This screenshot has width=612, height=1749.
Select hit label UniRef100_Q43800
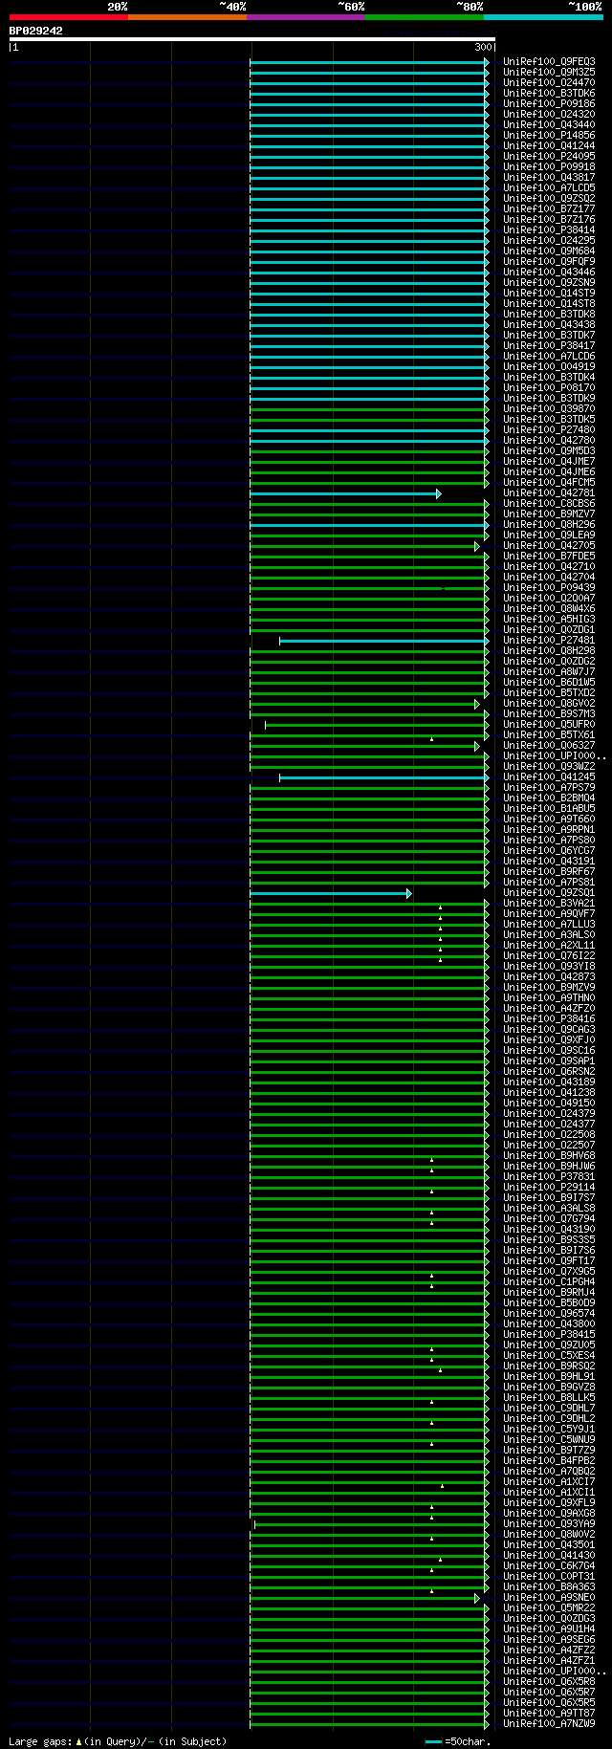(x=549, y=1324)
